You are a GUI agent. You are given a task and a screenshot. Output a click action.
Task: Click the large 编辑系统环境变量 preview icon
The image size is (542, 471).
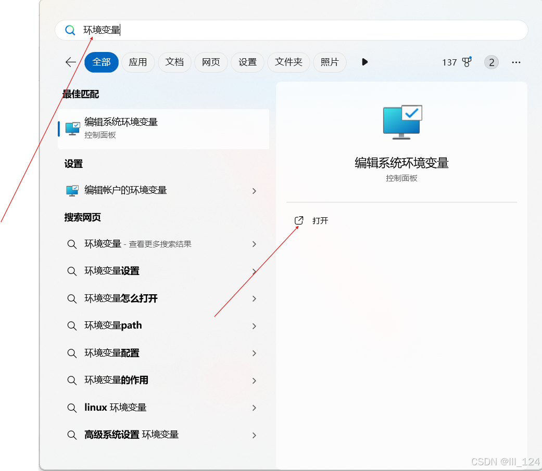pos(401,123)
